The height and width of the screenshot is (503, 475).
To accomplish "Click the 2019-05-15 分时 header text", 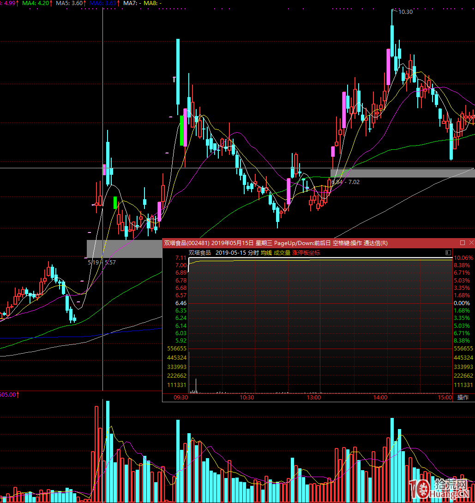I will [237, 253].
